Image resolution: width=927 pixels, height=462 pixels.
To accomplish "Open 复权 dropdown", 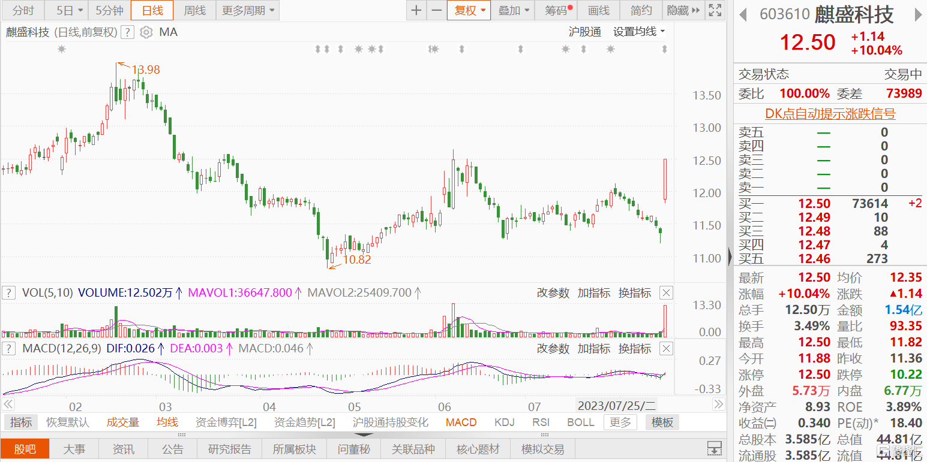I will (469, 10).
